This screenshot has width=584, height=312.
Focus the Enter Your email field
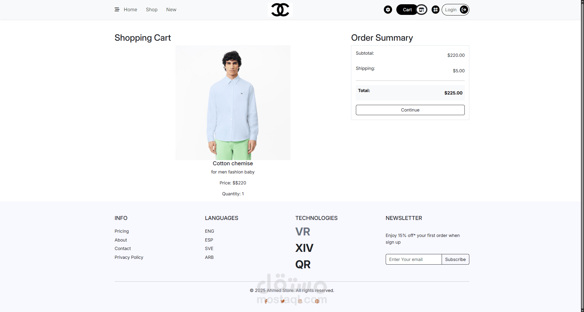(413, 259)
